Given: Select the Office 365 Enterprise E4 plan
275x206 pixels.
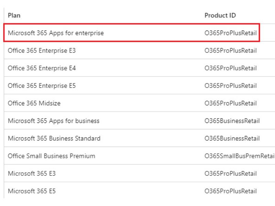Looking at the screenshot, I should coord(42,68).
